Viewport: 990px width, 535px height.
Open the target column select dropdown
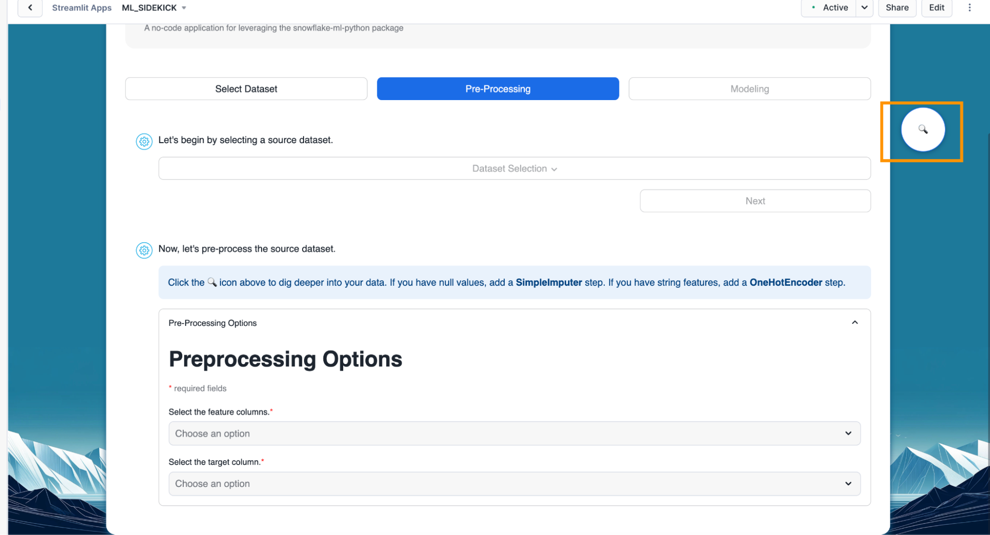click(514, 483)
